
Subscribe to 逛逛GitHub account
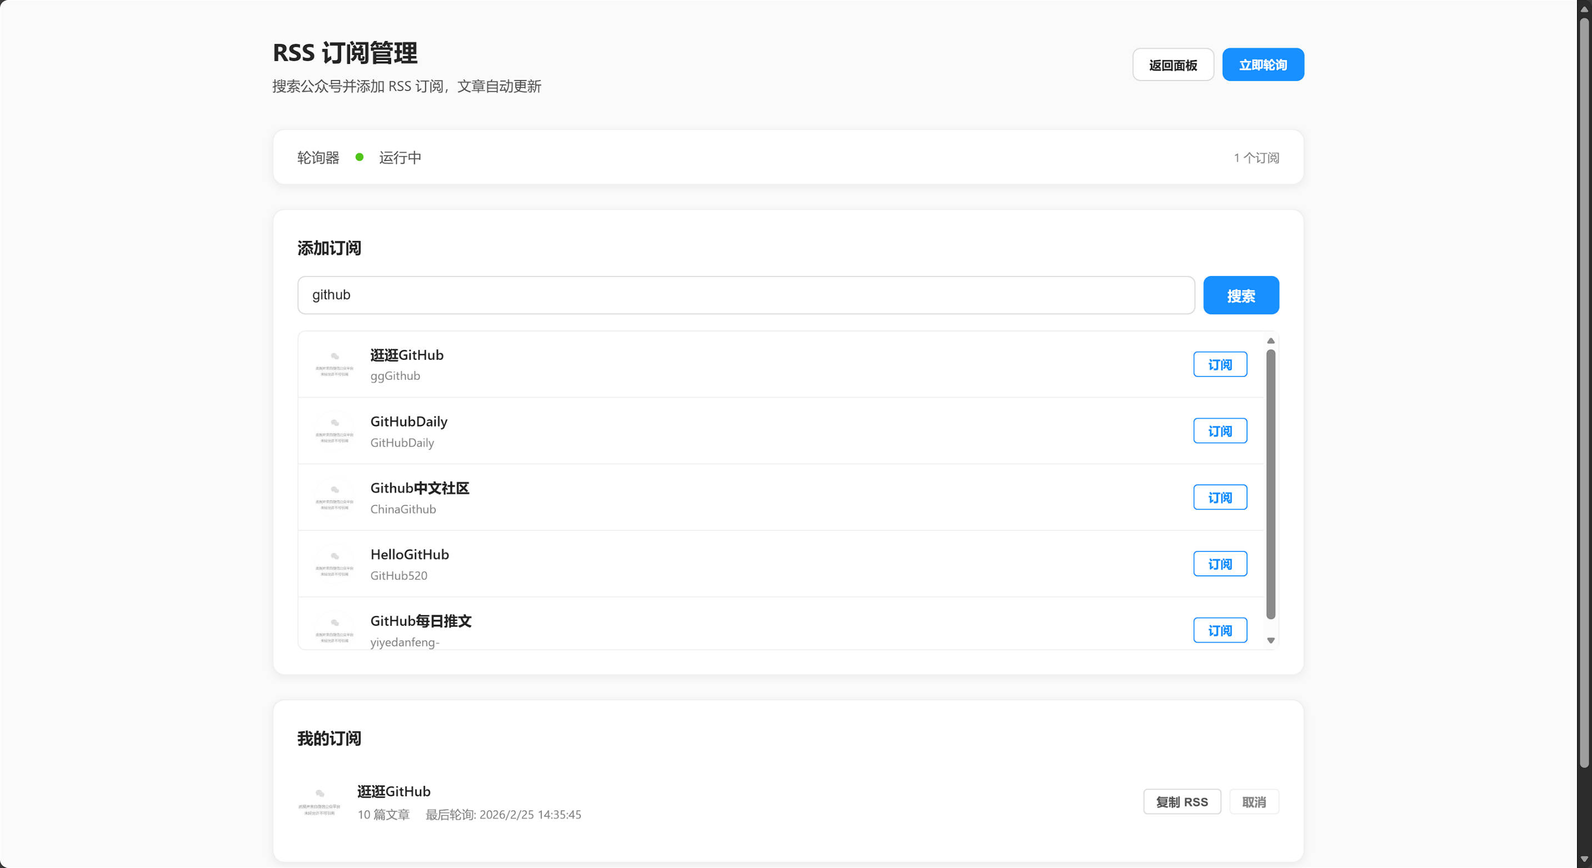pyautogui.click(x=1219, y=364)
